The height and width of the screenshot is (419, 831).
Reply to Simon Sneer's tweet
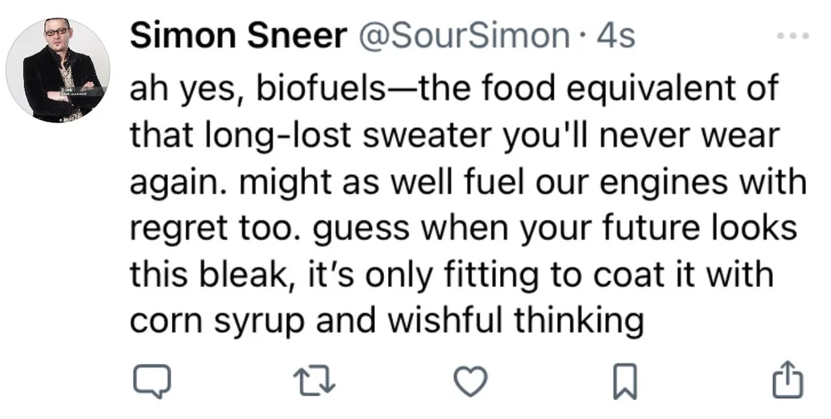(x=152, y=381)
